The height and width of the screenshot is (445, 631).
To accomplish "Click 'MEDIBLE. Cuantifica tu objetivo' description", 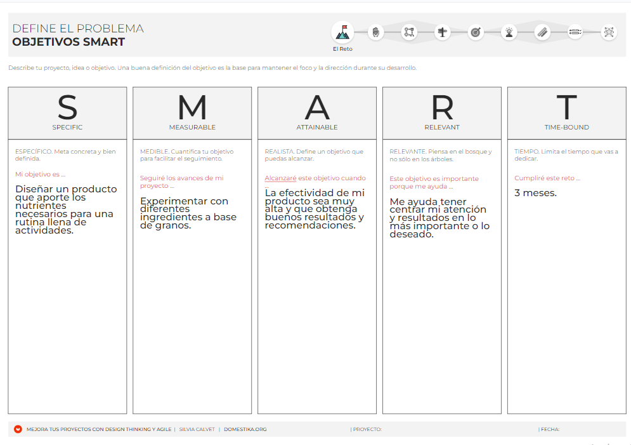I will point(186,155).
